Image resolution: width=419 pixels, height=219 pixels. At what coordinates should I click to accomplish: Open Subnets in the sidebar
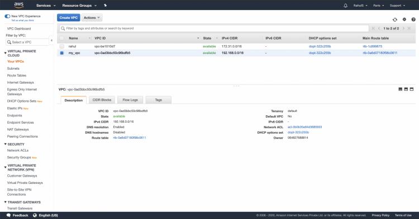(x=13, y=69)
